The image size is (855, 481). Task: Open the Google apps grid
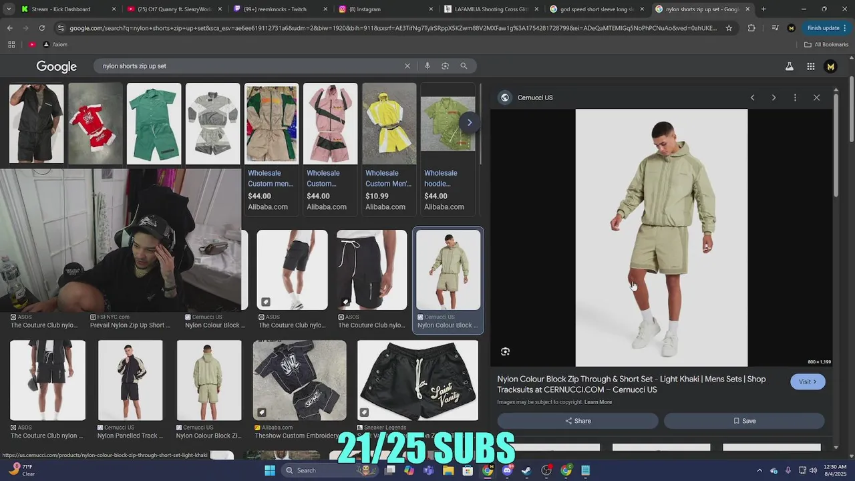point(810,66)
